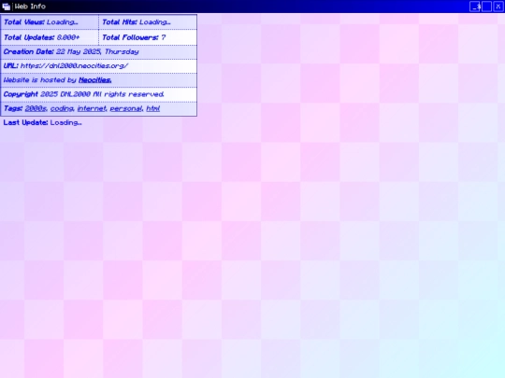Click the Total Hits cell
Viewport: 505px width, 378px height.
tap(148, 22)
